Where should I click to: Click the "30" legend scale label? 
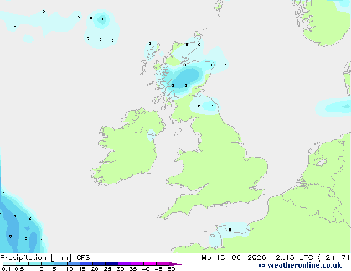120,269
